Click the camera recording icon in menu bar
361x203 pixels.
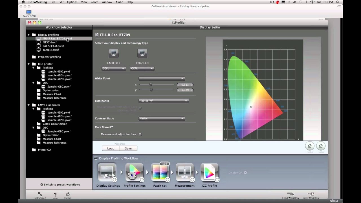272,2
